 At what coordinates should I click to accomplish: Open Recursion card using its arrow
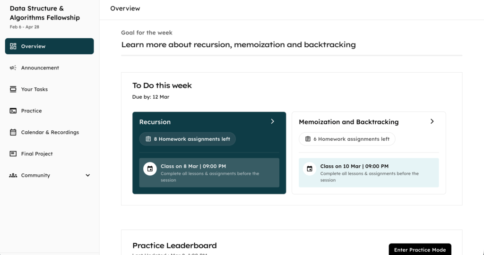pos(273,121)
